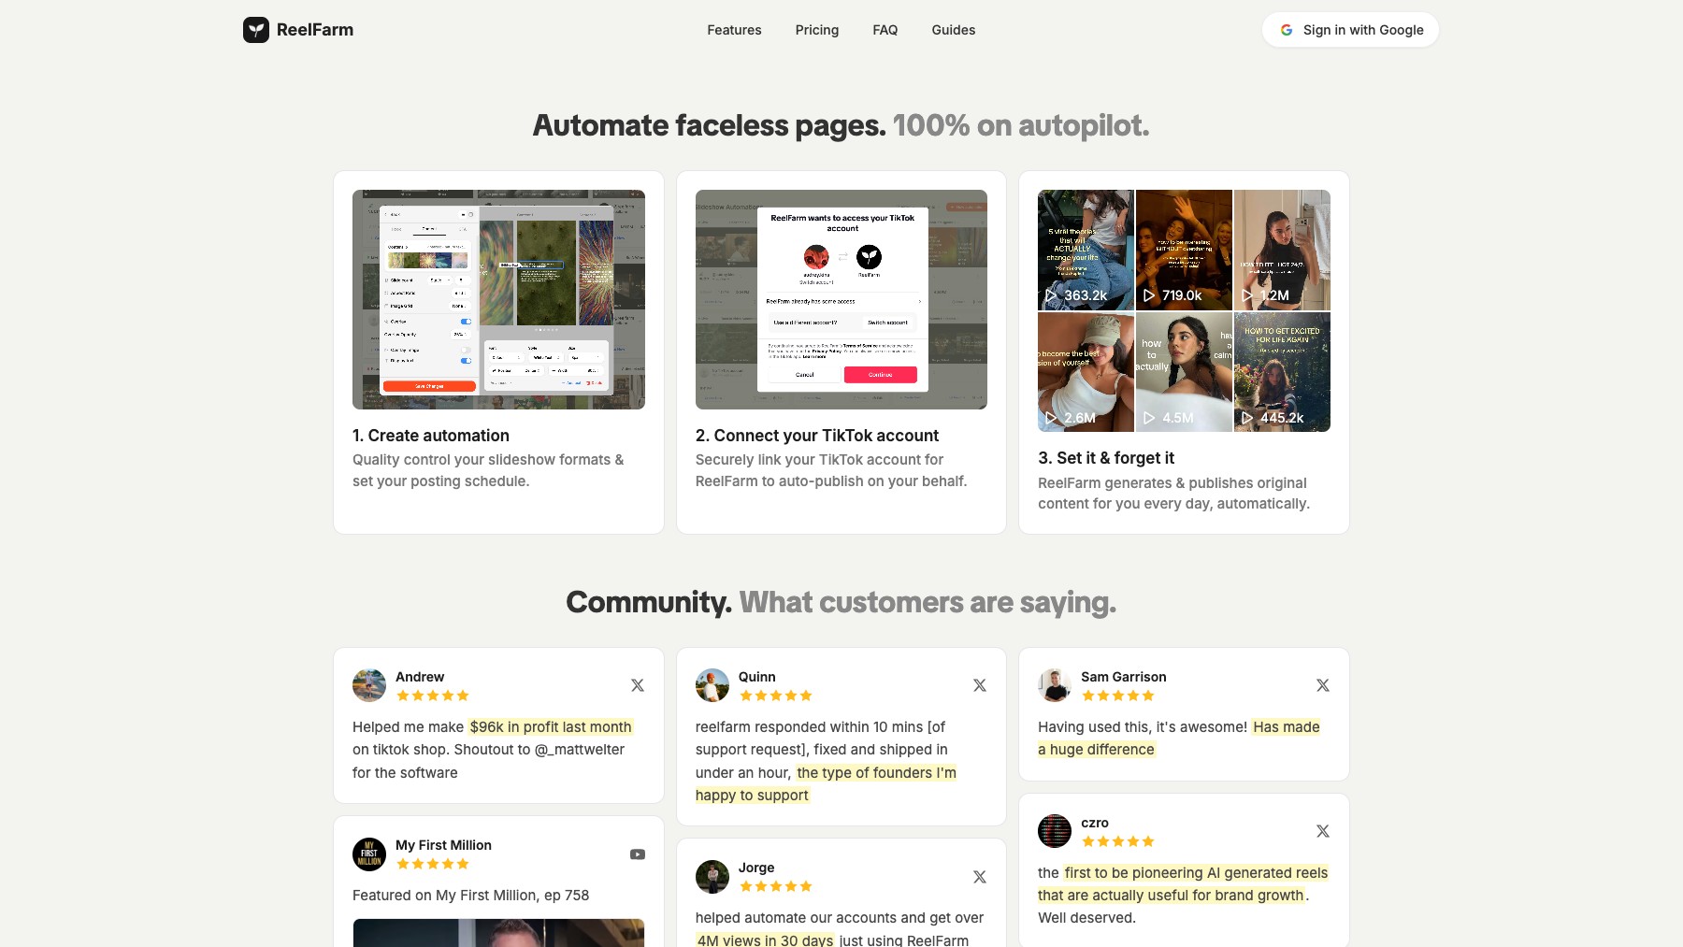Open the Create automation screenshot image

[x=498, y=299]
